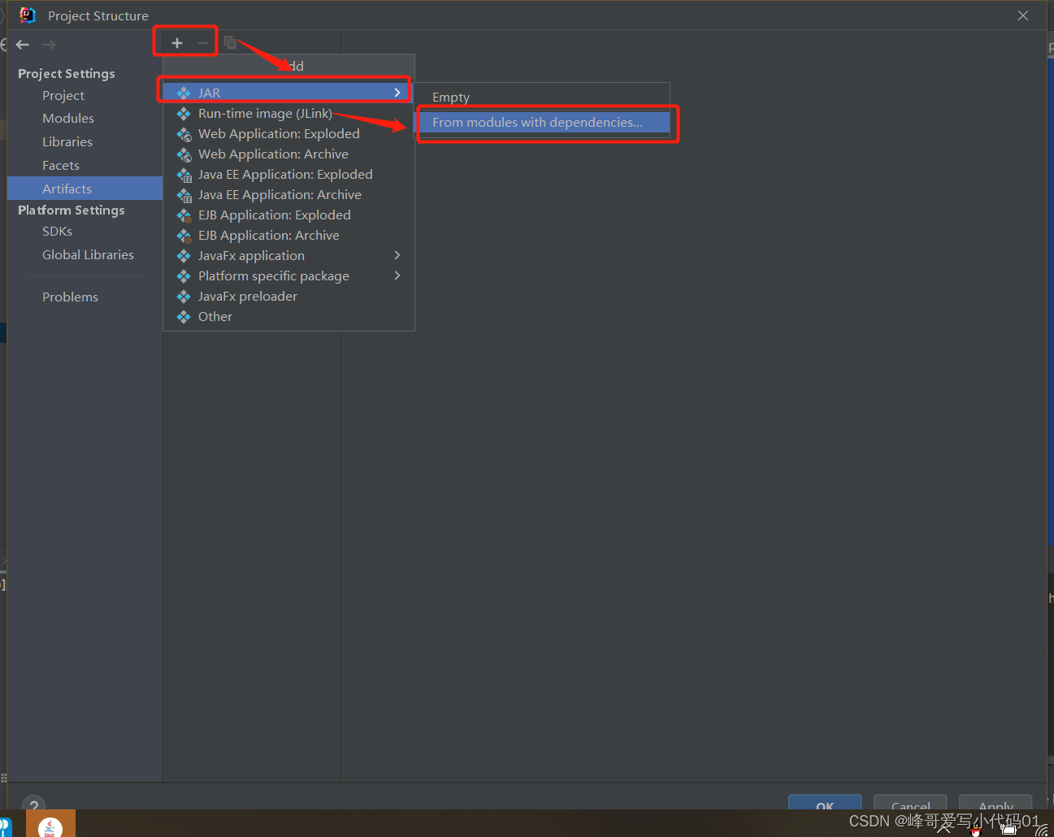The width and height of the screenshot is (1054, 837).
Task: Open Platform specific package entry
Action: click(x=288, y=275)
